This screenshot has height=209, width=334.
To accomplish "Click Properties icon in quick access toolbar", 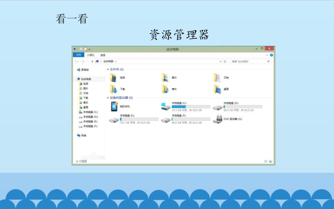I will (81, 49).
